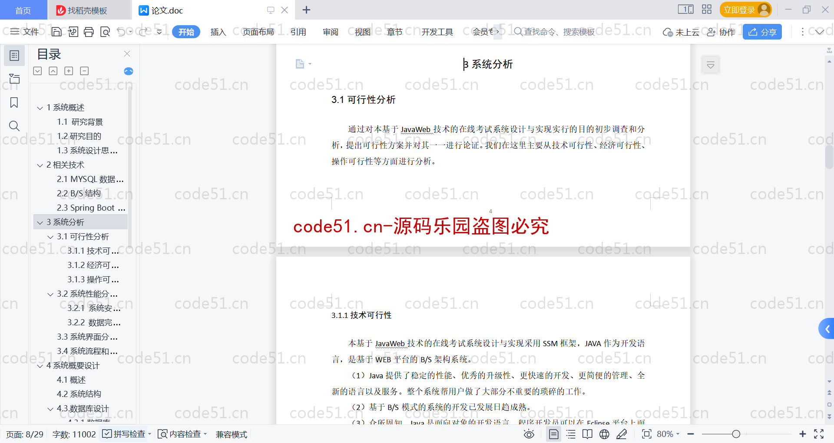
Task: Open a new tab with plus button
Action: click(306, 10)
